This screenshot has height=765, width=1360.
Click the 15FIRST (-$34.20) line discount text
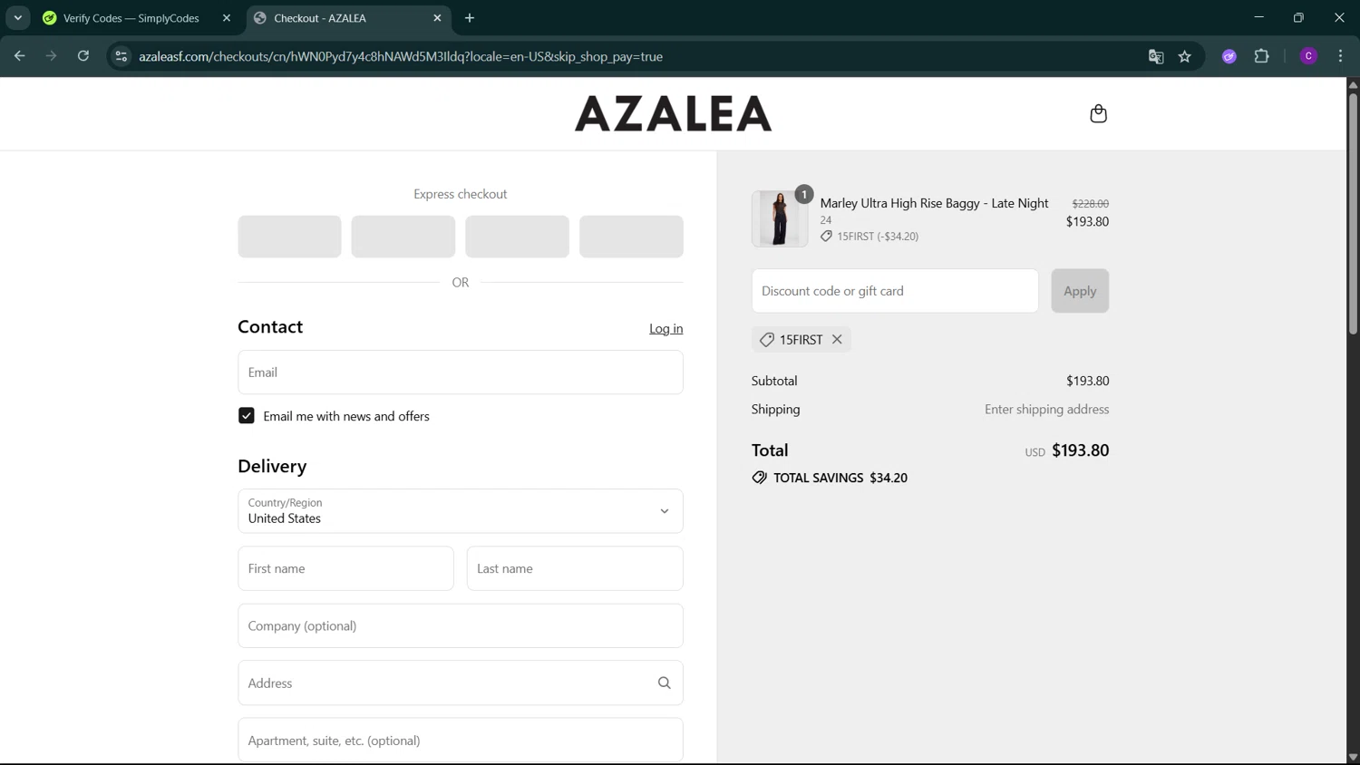point(878,236)
